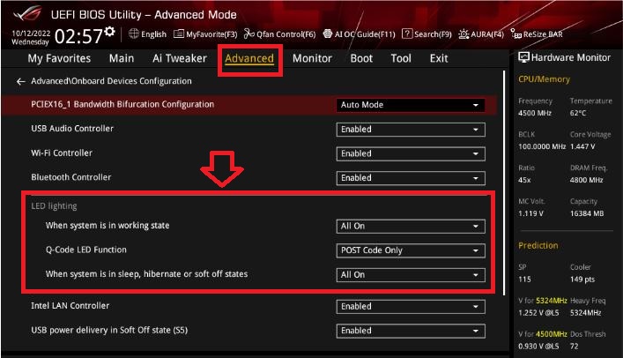Select Bluetooth Controller label
This screenshot has width=623, height=358.
click(71, 177)
